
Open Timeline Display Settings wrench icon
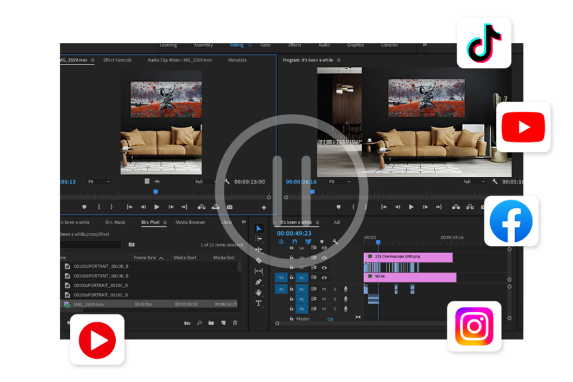coord(335,241)
